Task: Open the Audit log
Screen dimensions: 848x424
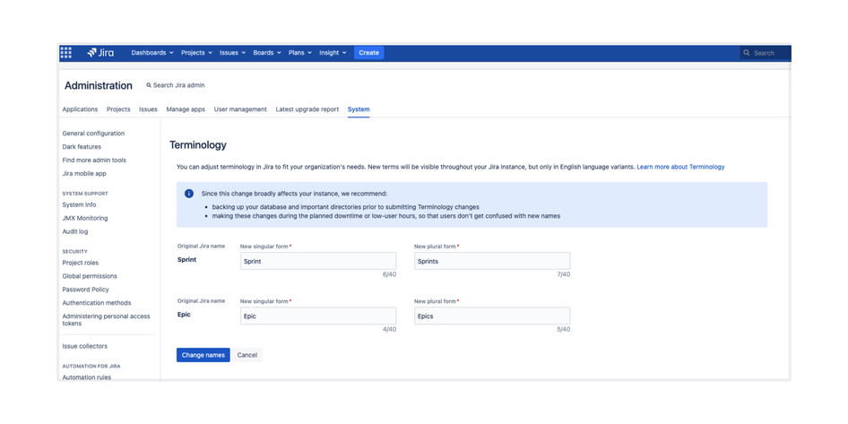Action: click(x=75, y=232)
